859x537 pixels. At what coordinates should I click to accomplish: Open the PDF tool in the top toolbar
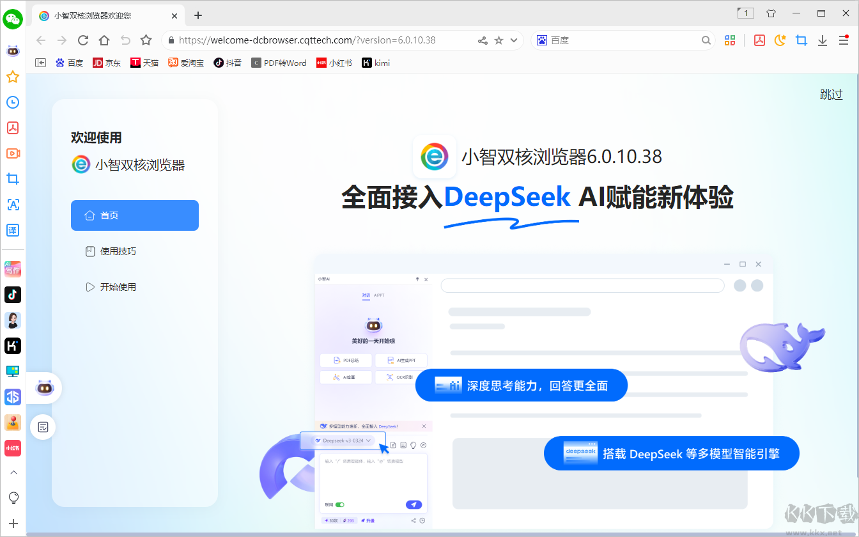pos(759,40)
